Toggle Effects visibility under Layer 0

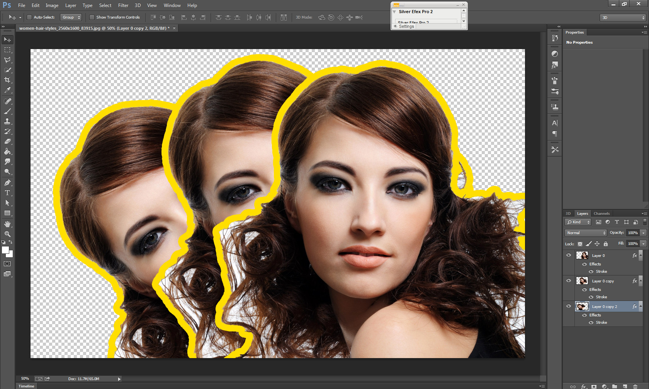click(x=584, y=264)
